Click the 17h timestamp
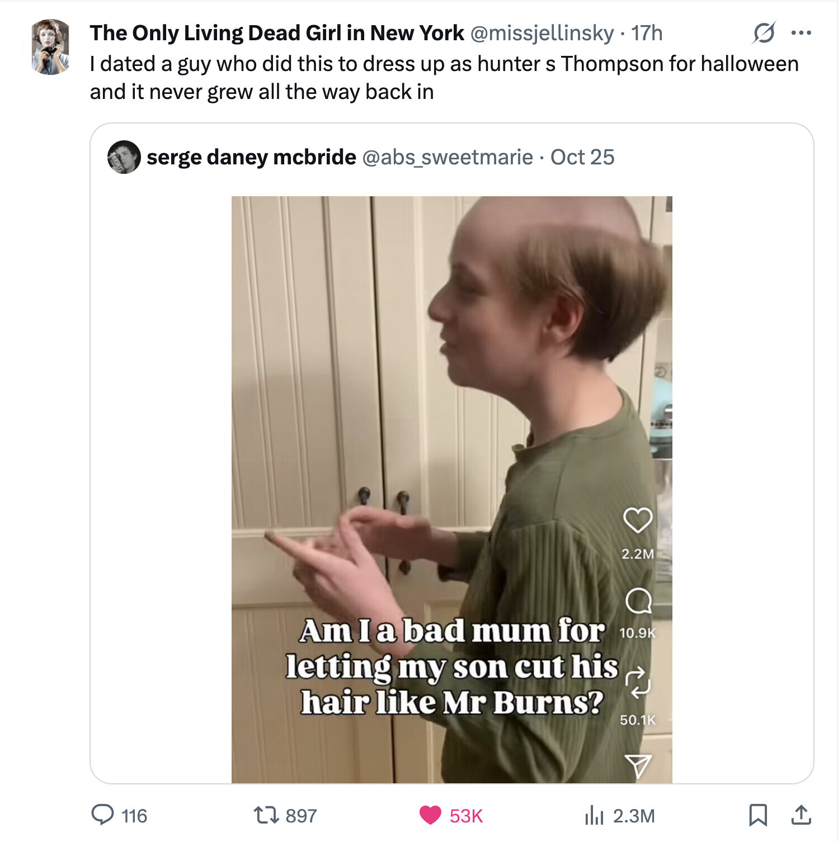838x842 pixels. click(x=647, y=34)
